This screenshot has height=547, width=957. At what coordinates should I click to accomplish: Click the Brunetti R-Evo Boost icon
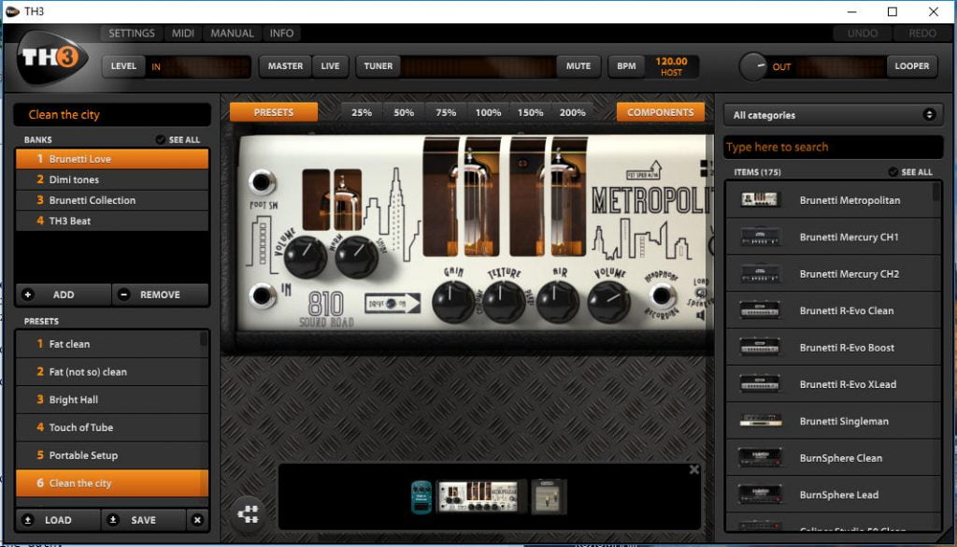pyautogui.click(x=759, y=348)
